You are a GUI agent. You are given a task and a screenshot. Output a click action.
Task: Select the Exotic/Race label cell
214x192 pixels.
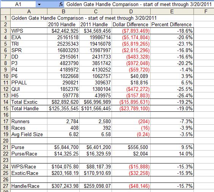[29, 173]
